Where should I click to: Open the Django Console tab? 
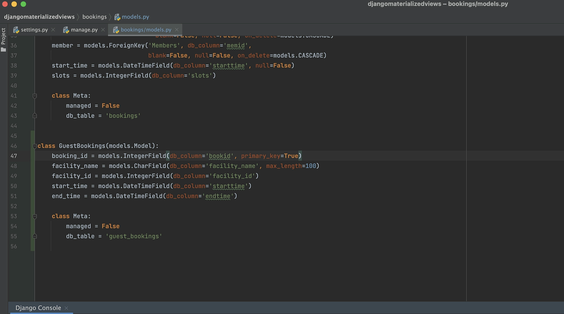coord(38,308)
